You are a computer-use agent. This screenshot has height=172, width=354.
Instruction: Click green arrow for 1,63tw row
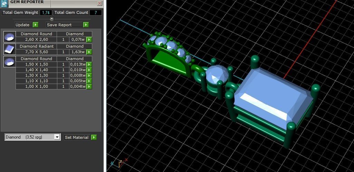click(x=89, y=52)
